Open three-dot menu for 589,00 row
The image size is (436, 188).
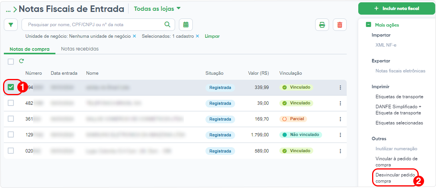click(x=340, y=151)
